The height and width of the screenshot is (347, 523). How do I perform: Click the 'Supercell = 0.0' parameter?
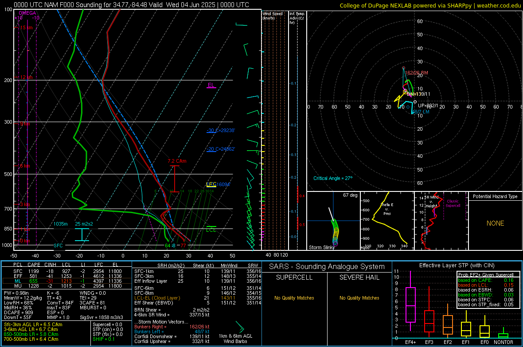pos(107,324)
